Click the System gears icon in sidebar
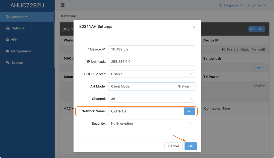Screen dimensions: 274x158 point(7,63)
